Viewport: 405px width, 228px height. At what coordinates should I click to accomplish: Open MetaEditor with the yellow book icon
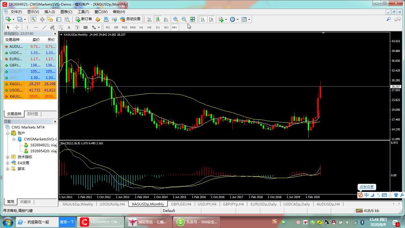[x=98, y=19]
